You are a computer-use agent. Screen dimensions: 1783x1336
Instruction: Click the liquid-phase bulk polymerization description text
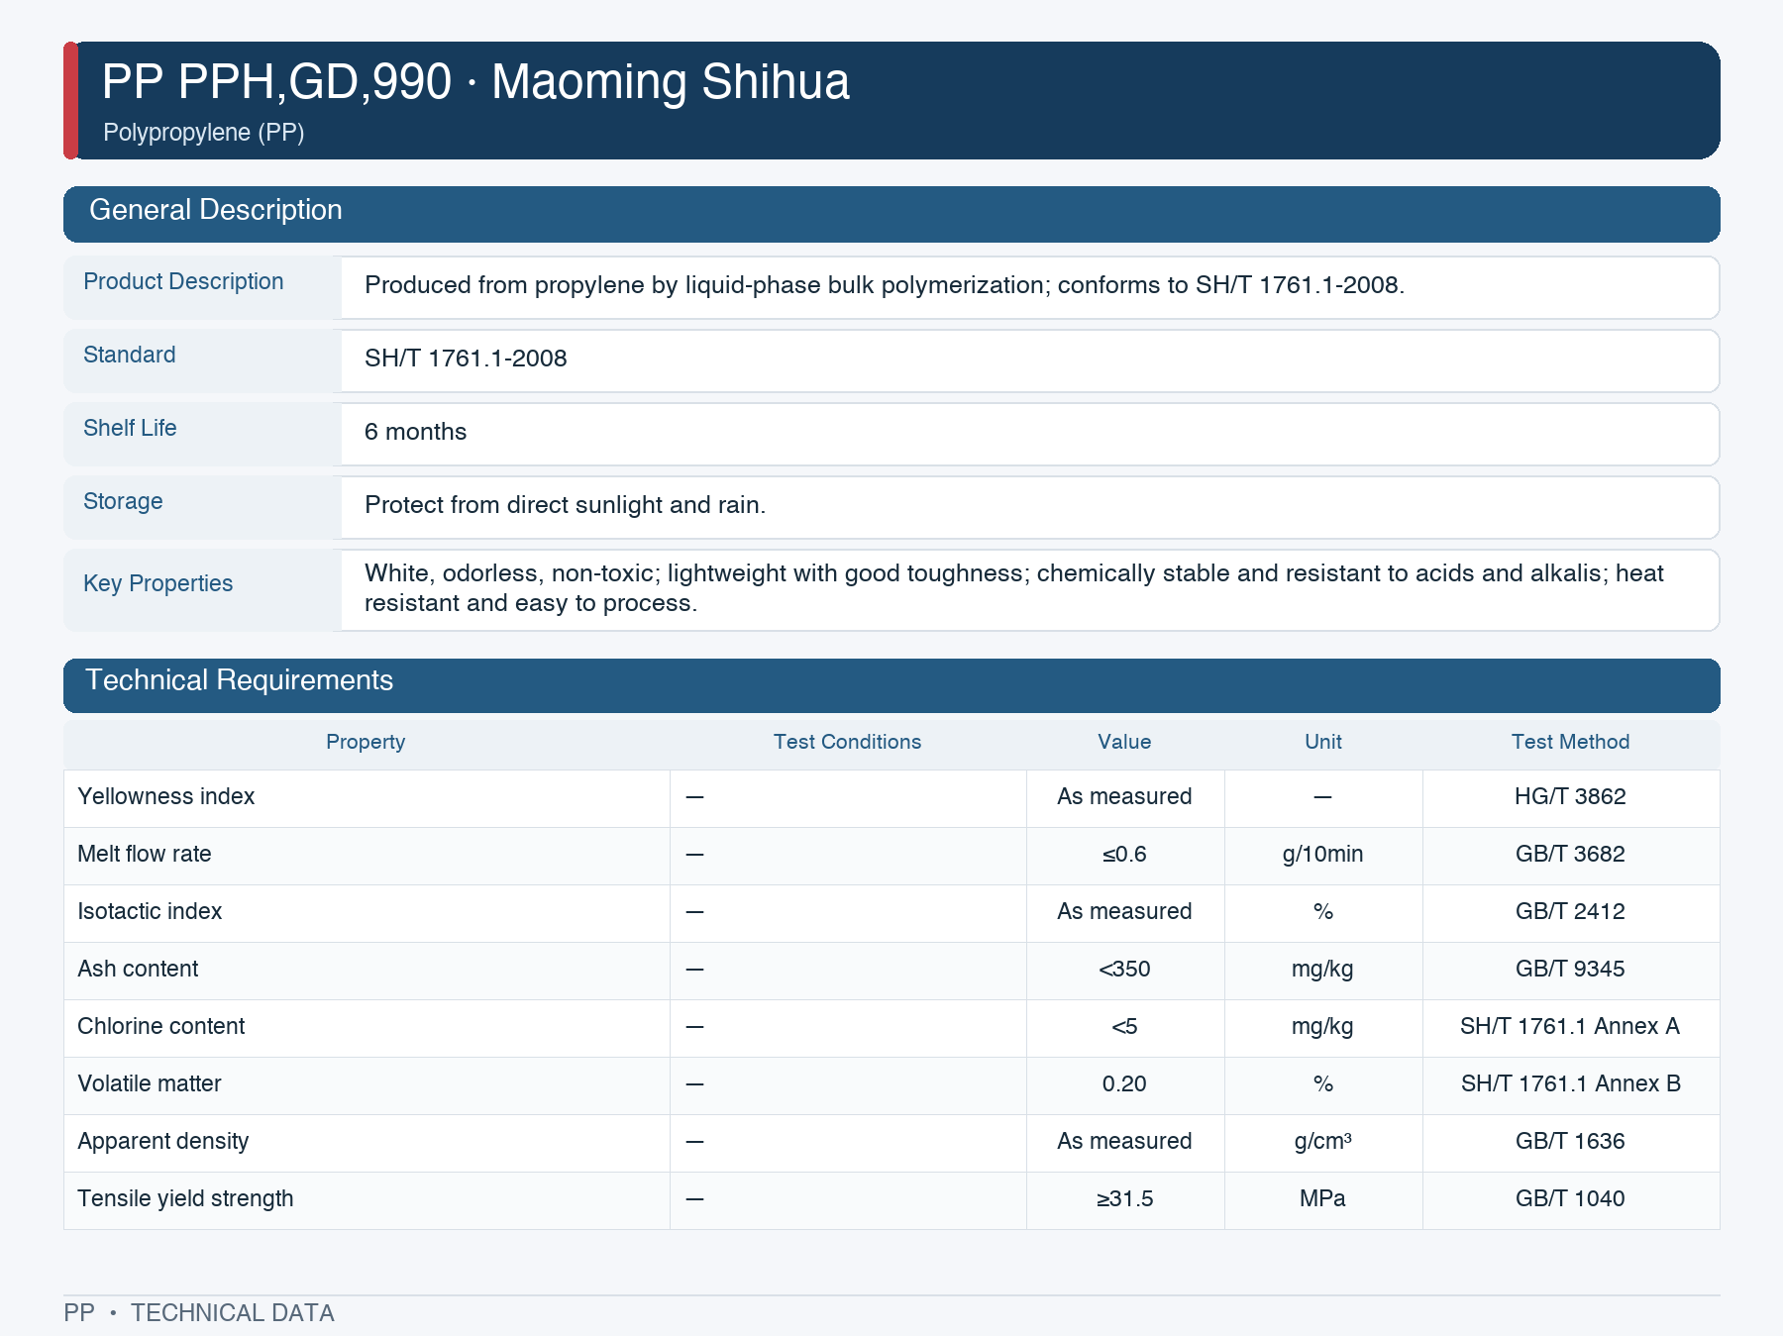885,285
